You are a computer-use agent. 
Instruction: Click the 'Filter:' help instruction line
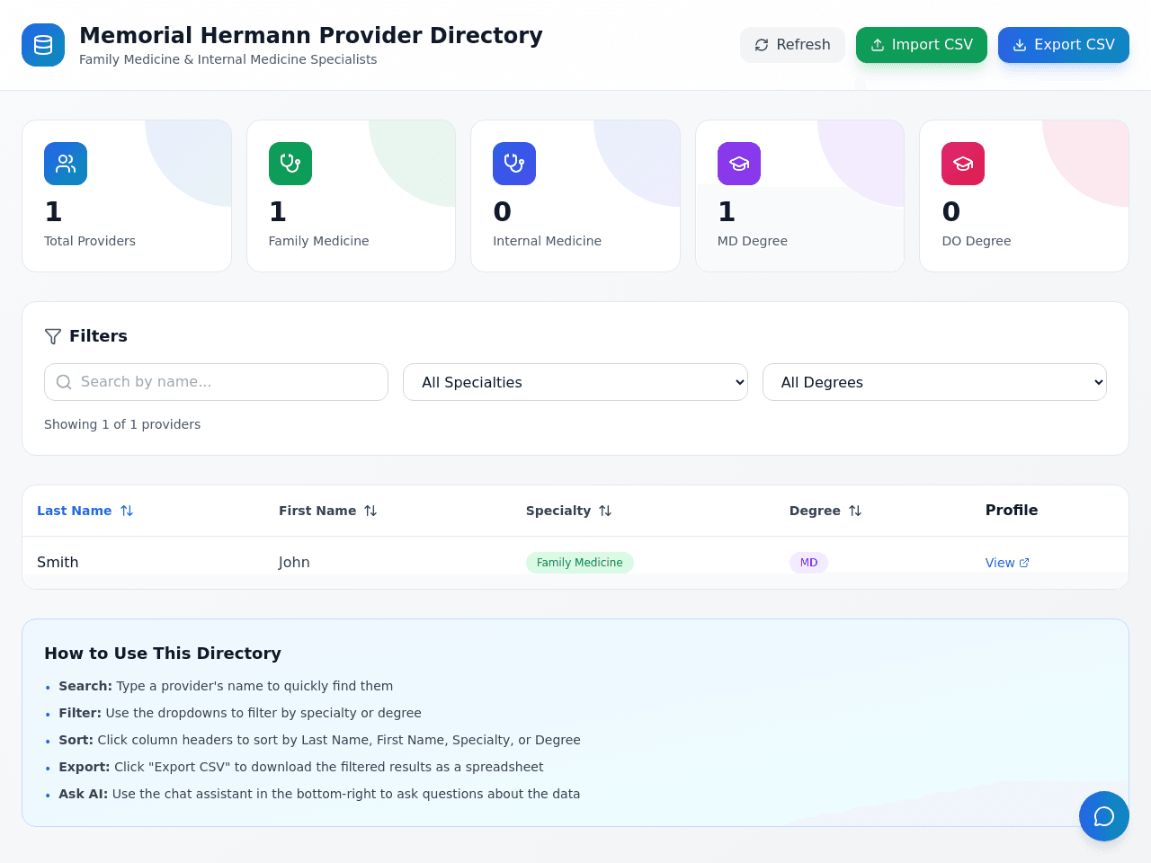[x=240, y=713]
